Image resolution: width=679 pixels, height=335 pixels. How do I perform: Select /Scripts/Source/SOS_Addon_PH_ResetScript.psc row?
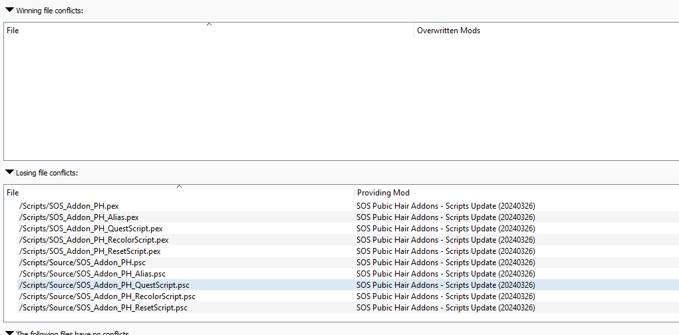[103, 308]
